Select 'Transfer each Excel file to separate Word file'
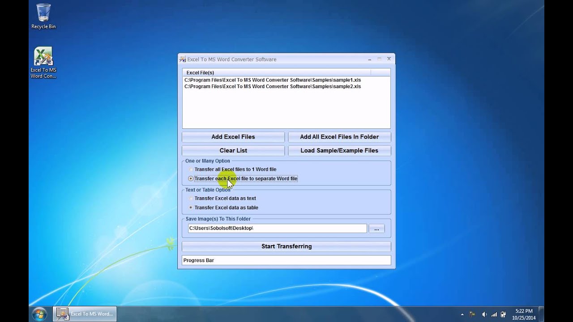Screen dimensions: 573x322 point(243,178)
